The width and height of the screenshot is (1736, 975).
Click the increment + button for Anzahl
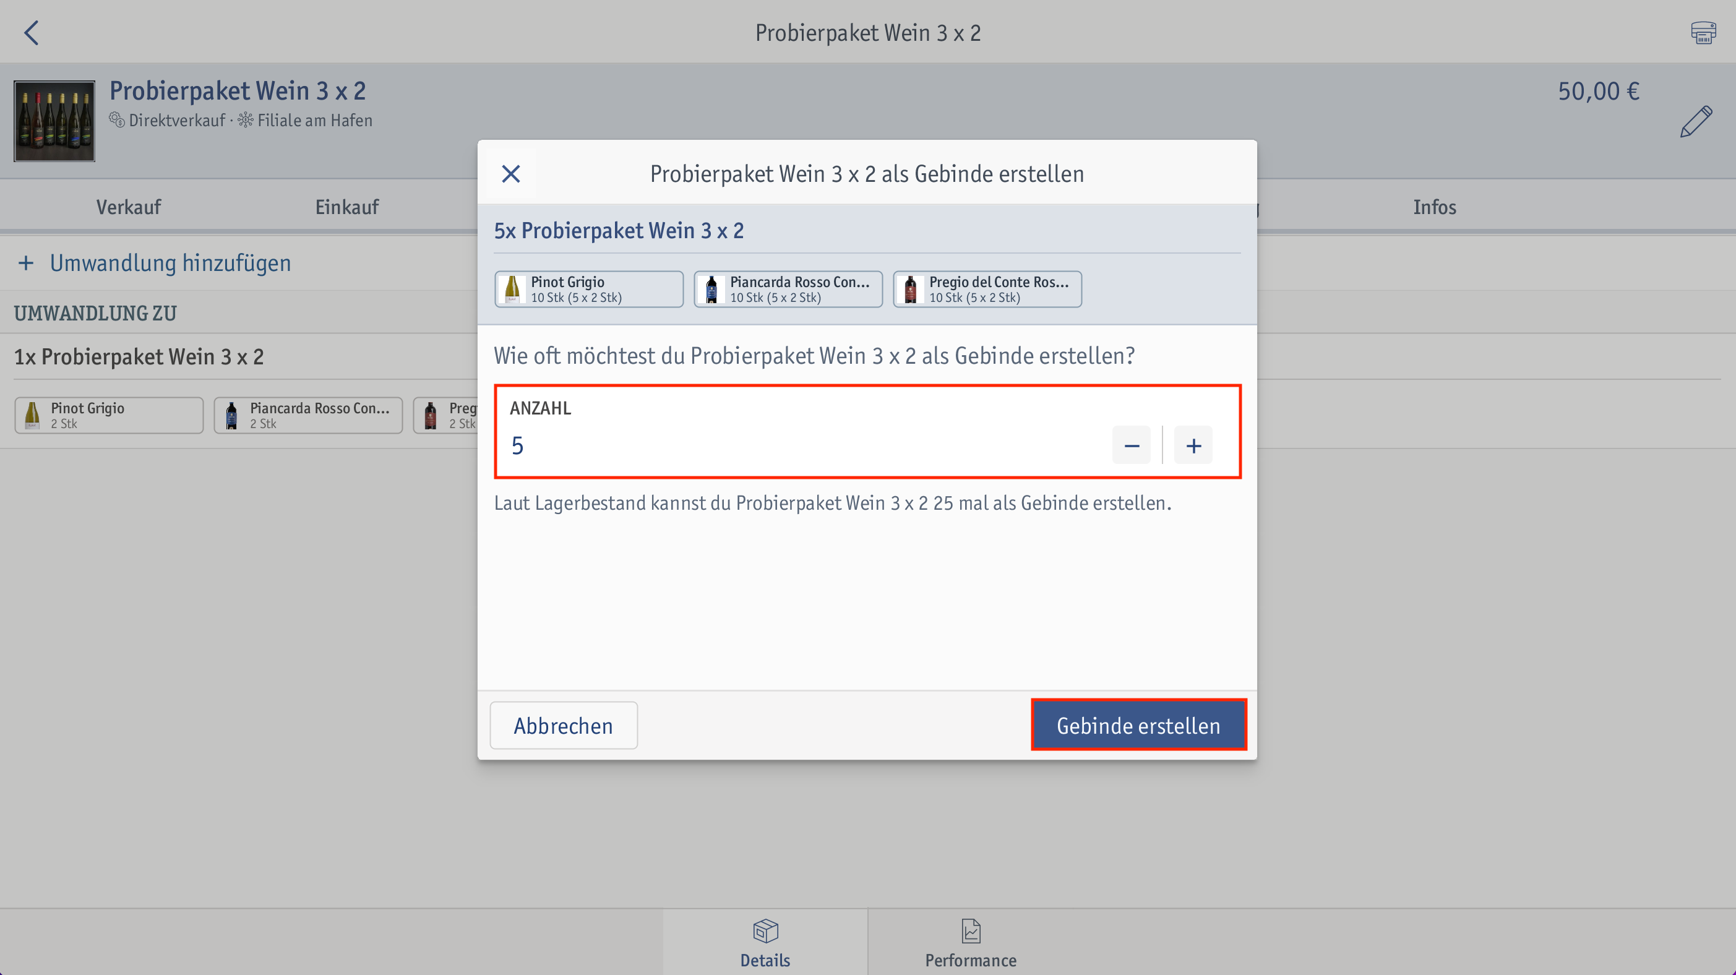pyautogui.click(x=1193, y=445)
